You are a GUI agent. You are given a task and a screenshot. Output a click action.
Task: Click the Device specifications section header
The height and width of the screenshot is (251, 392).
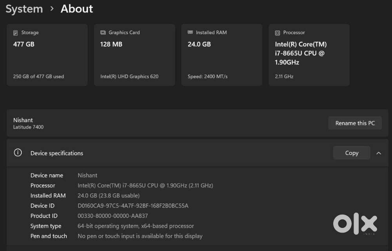point(57,153)
